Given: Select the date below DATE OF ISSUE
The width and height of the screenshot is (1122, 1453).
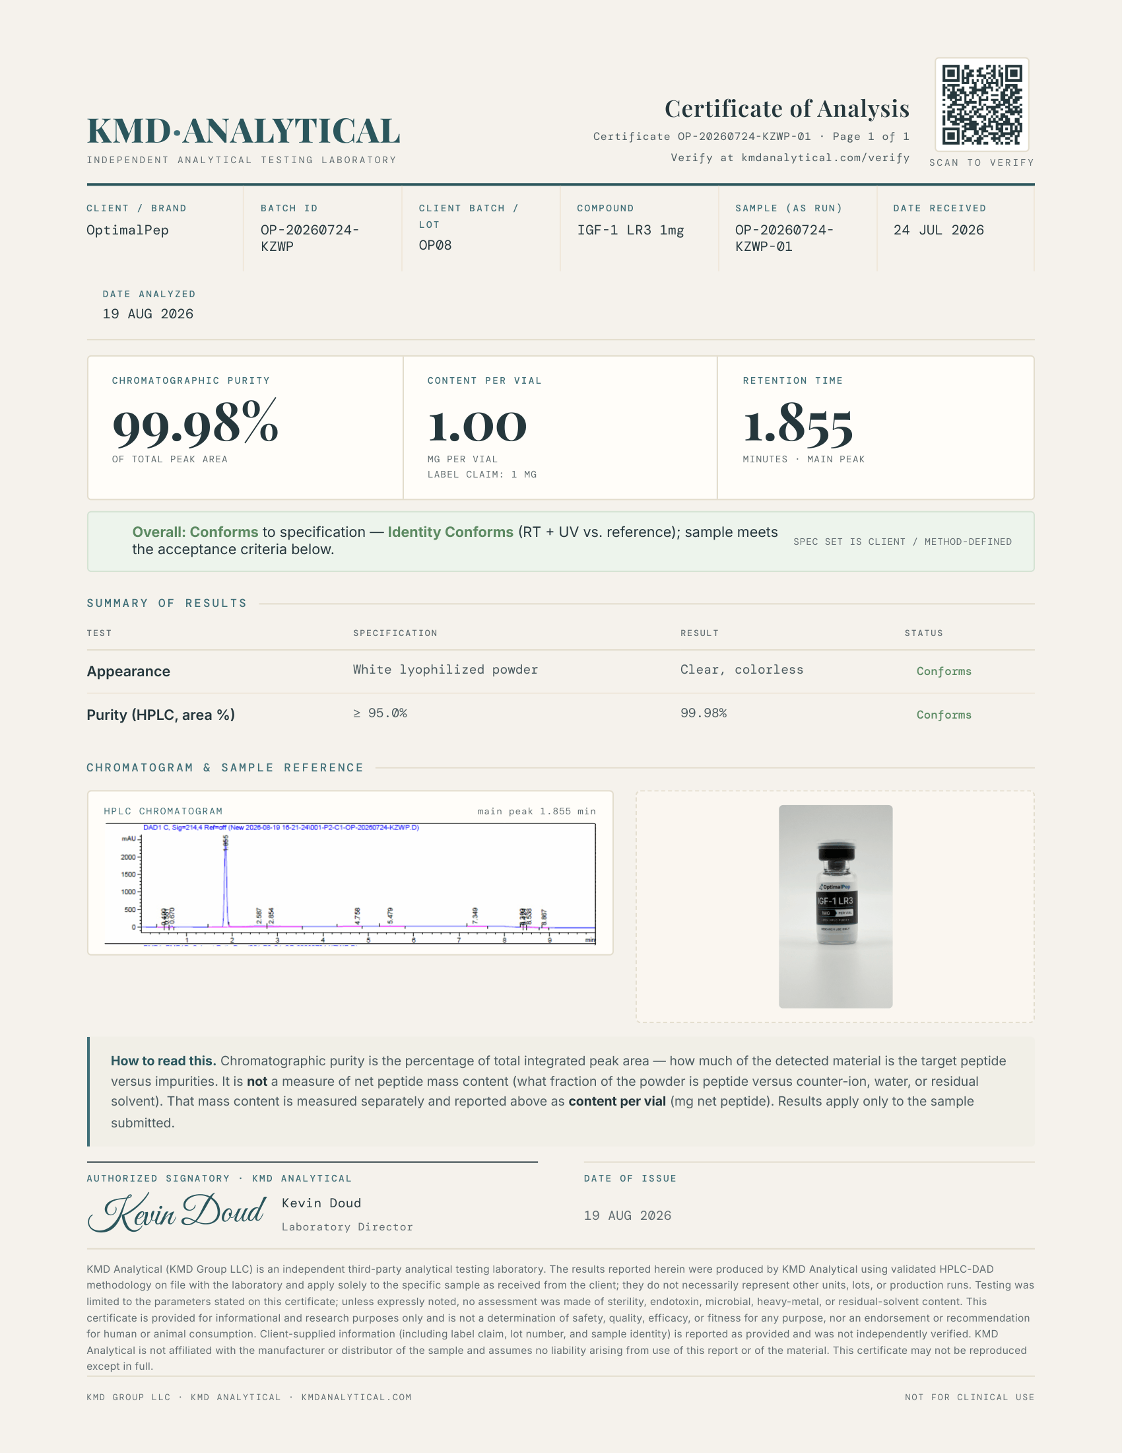Looking at the screenshot, I should coord(628,1215).
